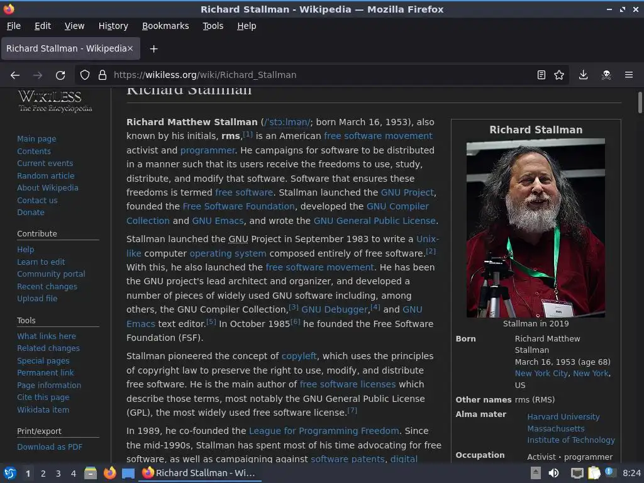This screenshot has height=483, width=644.
Task: Open the Wikidata item link
Action: click(x=43, y=409)
